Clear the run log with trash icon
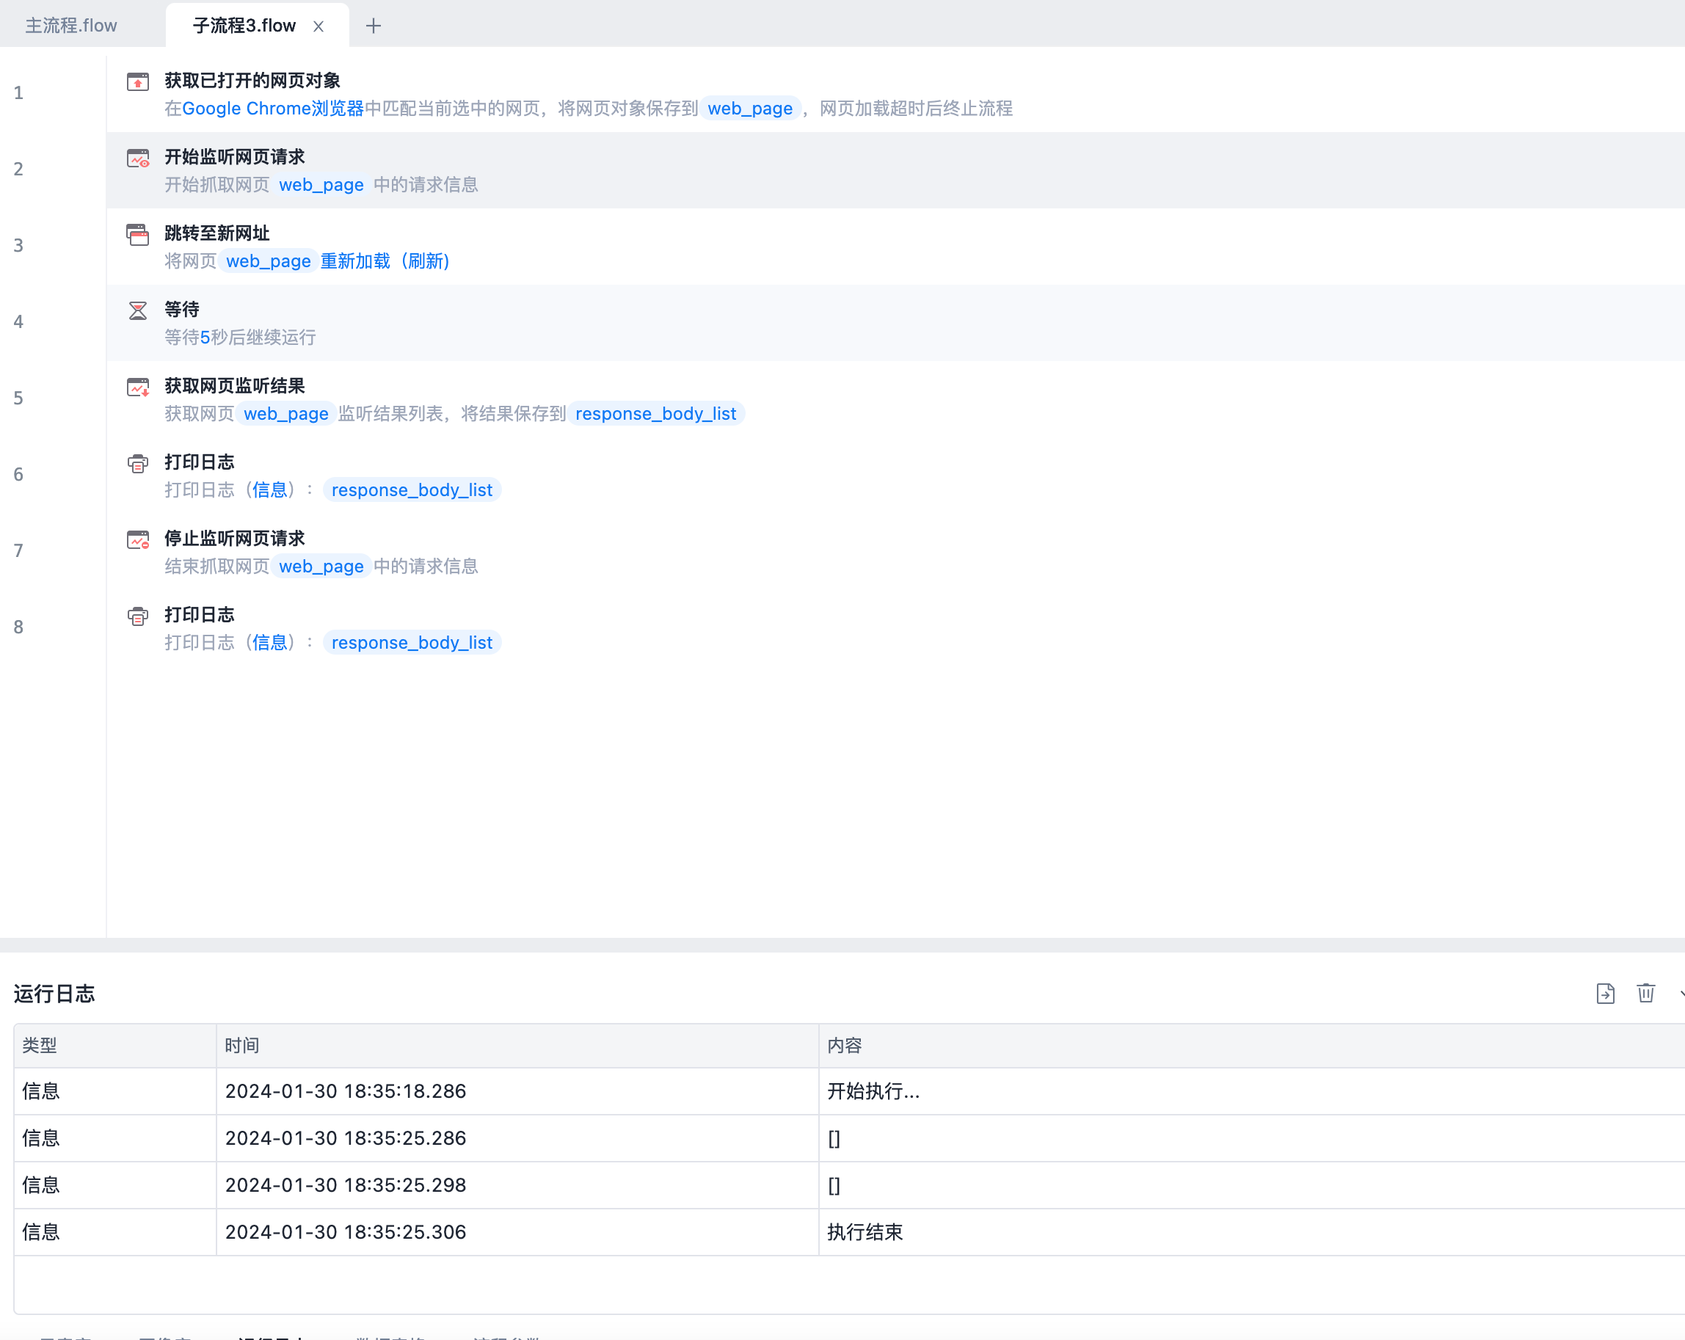Image resolution: width=1685 pixels, height=1340 pixels. click(1645, 993)
